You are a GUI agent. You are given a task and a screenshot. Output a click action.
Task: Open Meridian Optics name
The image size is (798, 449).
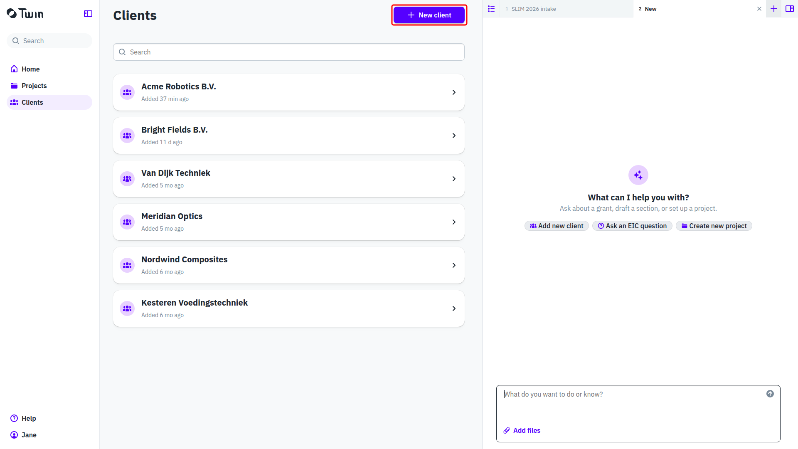172,216
